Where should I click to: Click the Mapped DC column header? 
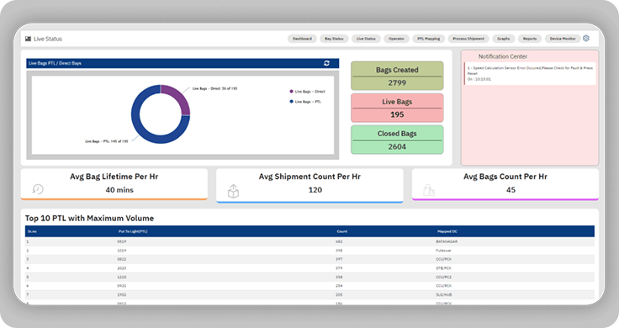click(x=447, y=231)
